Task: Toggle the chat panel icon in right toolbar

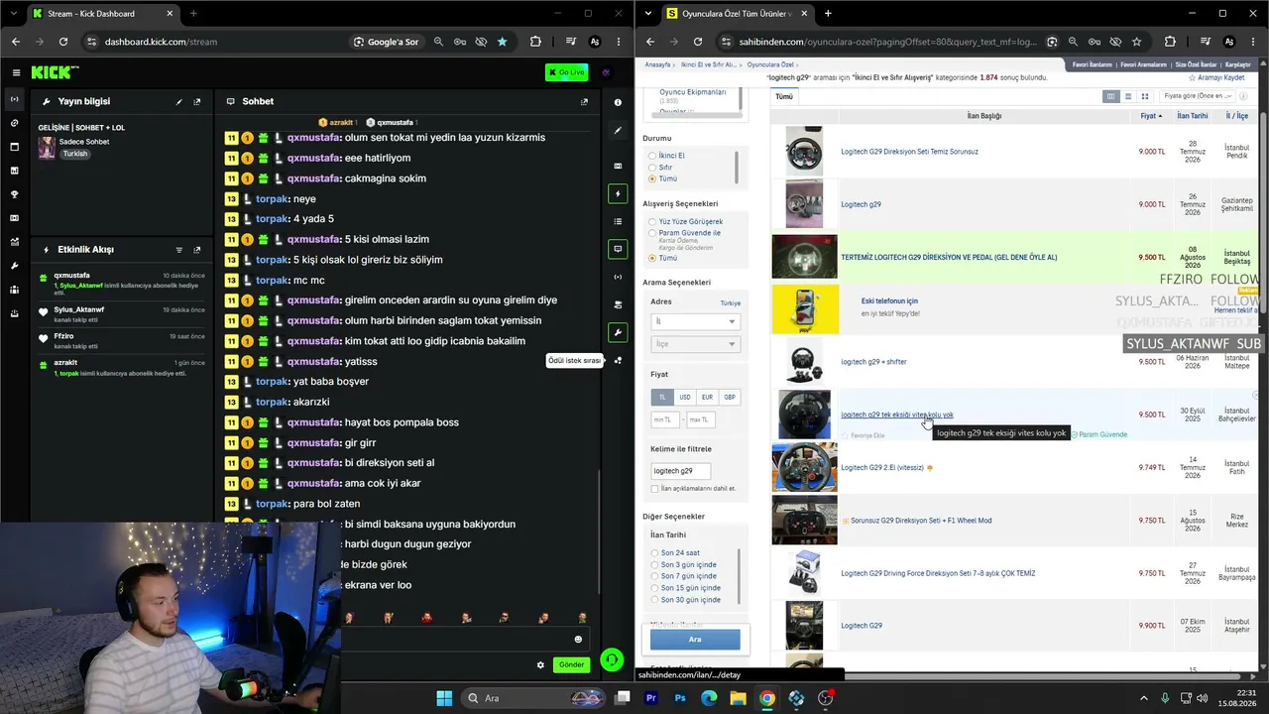Action: [618, 249]
